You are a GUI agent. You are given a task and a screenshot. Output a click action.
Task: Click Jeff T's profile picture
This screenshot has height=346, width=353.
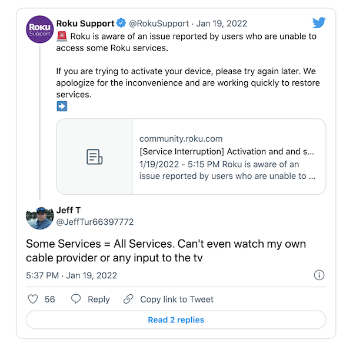coord(40,218)
